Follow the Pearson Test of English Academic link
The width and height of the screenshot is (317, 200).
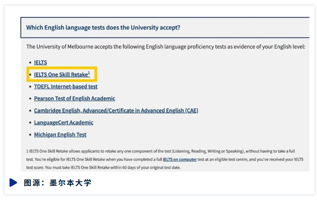pos(74,98)
